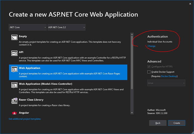Open the Docker Desktop link
Image resolution: width=194 pixels, height=134 pixels.
[168, 76]
